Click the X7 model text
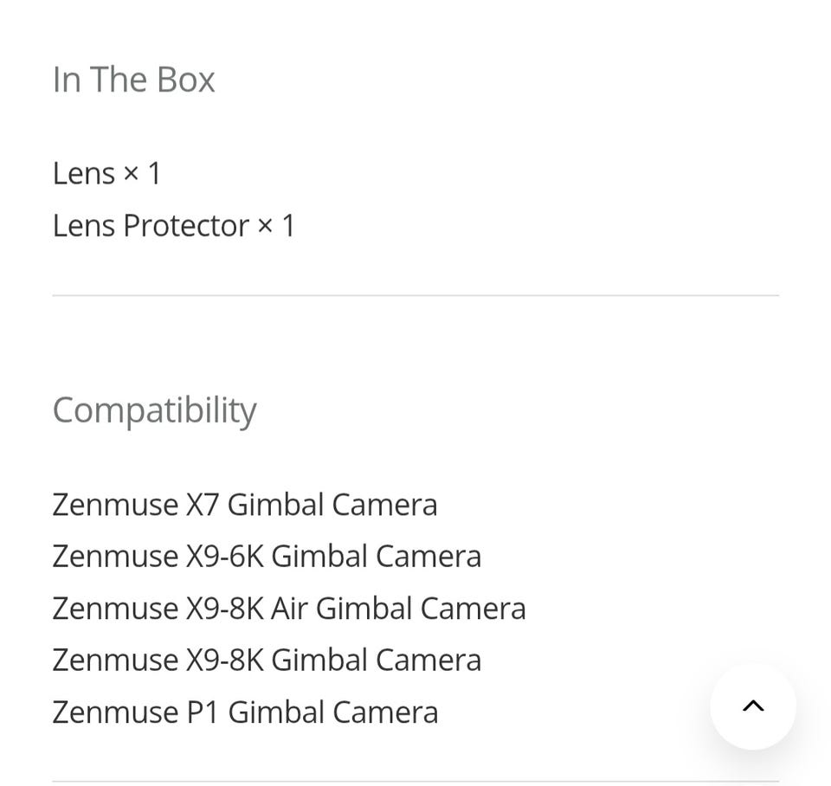The height and width of the screenshot is (786, 831). pyautogui.click(x=202, y=504)
